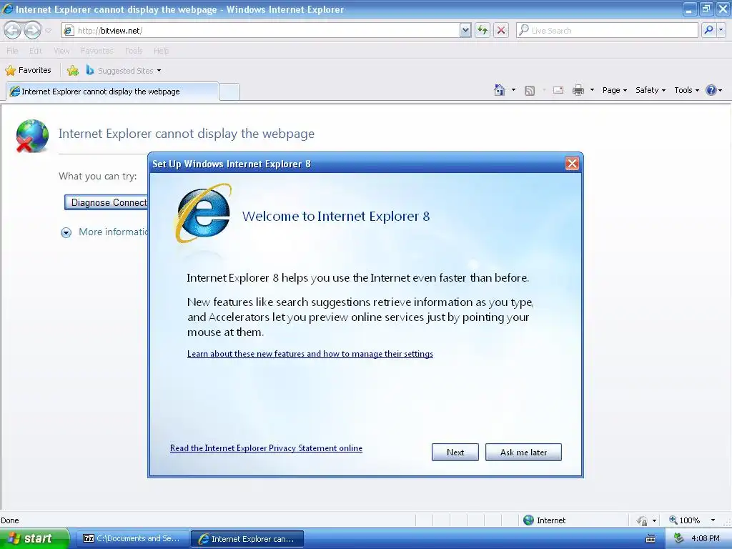Click the Forward navigation arrow

pyautogui.click(x=32, y=30)
